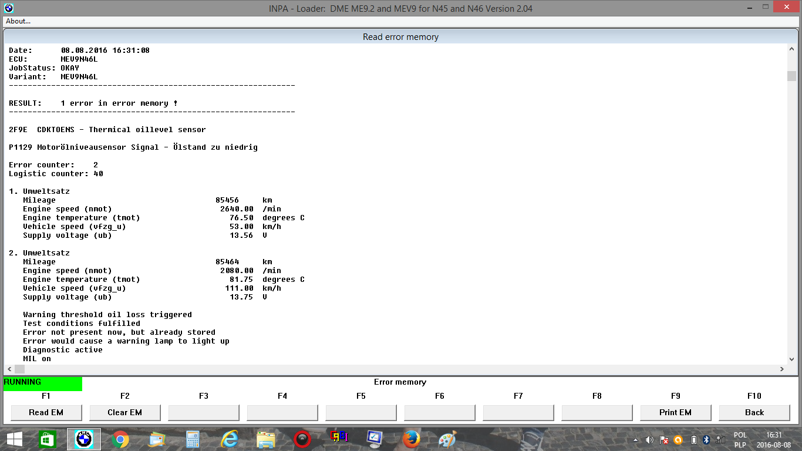Check the battery status tray icon

pyautogui.click(x=693, y=440)
